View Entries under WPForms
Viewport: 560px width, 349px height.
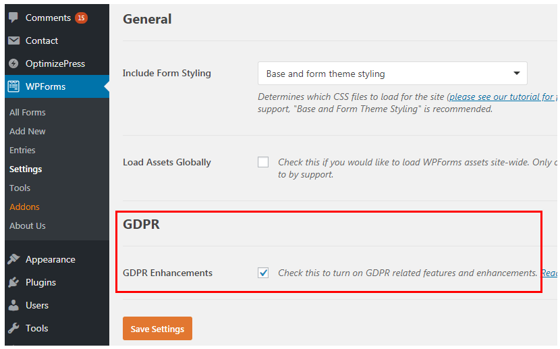tap(22, 150)
